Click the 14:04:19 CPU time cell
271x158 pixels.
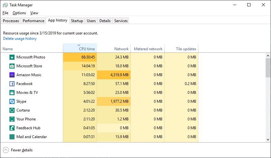80,66
